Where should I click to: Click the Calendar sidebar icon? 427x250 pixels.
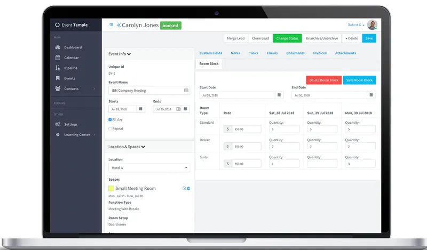[58, 58]
